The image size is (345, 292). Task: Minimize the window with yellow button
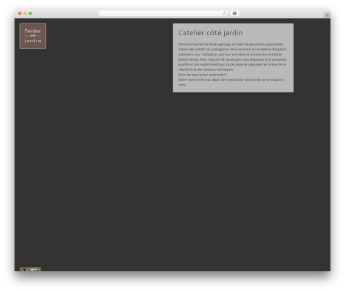coord(25,14)
